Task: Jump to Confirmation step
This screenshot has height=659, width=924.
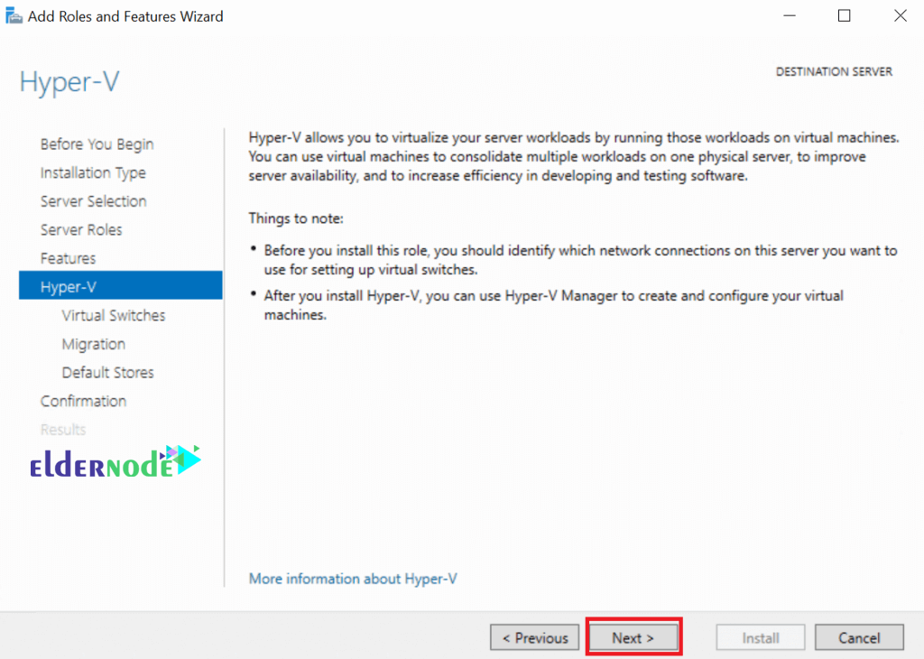Action: pos(83,401)
